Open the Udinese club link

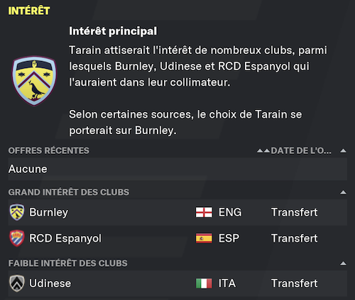50,283
